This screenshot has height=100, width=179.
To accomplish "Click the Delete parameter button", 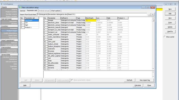I will (x=63, y=80).
